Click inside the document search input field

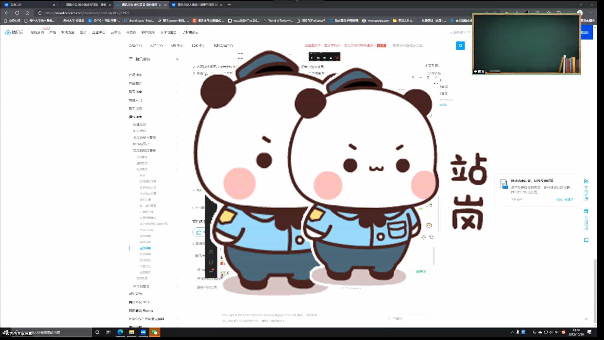coord(424,46)
